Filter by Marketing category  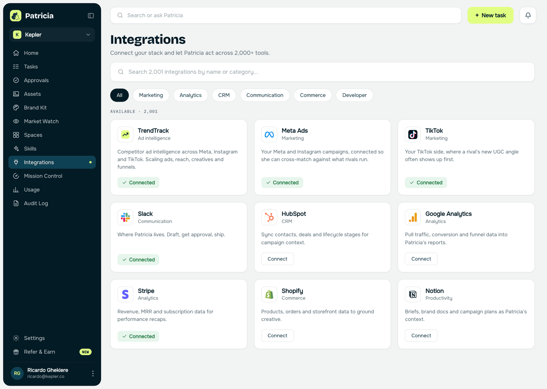tap(151, 95)
